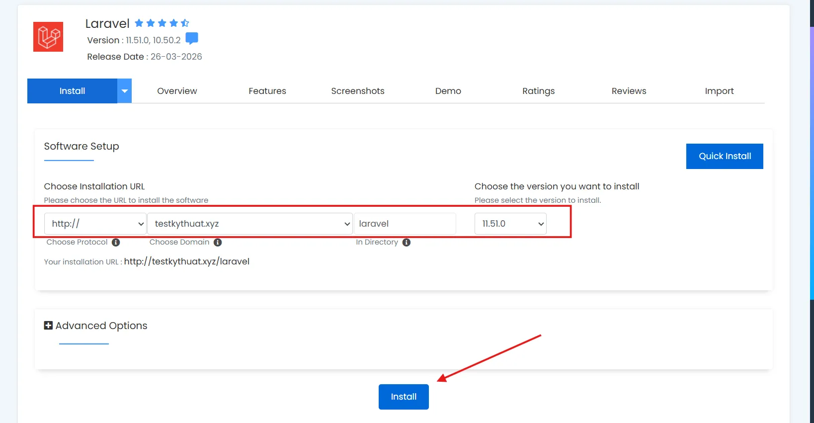Screen dimensions: 814x423
Task: Click the In Directory input field
Action: [x=405, y=224]
